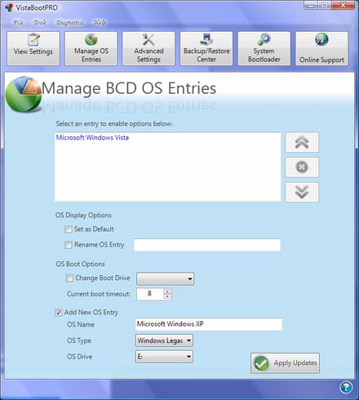The width and height of the screenshot is (359, 400).
Task: Move selected entry down with double-chevron arrow
Action: point(302,192)
